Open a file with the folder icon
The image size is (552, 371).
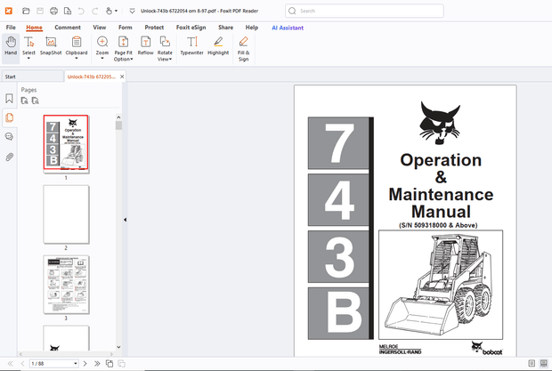click(x=26, y=11)
